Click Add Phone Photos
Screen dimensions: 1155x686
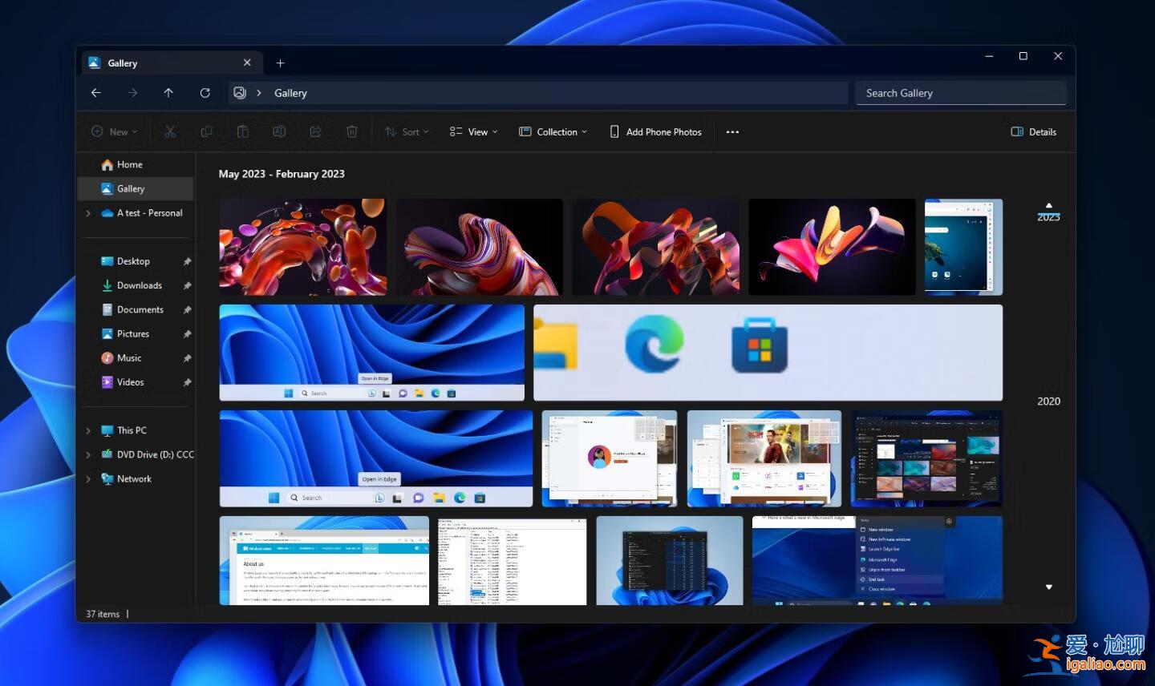[x=655, y=131]
